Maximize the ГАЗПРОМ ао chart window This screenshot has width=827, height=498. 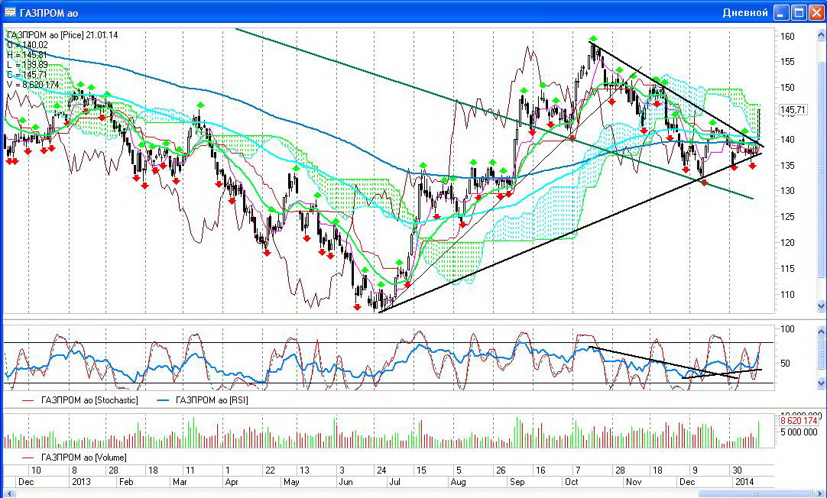(x=799, y=13)
